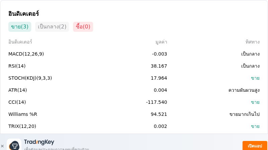Click the อินดิเคเตอร์ column header label

(x=20, y=42)
